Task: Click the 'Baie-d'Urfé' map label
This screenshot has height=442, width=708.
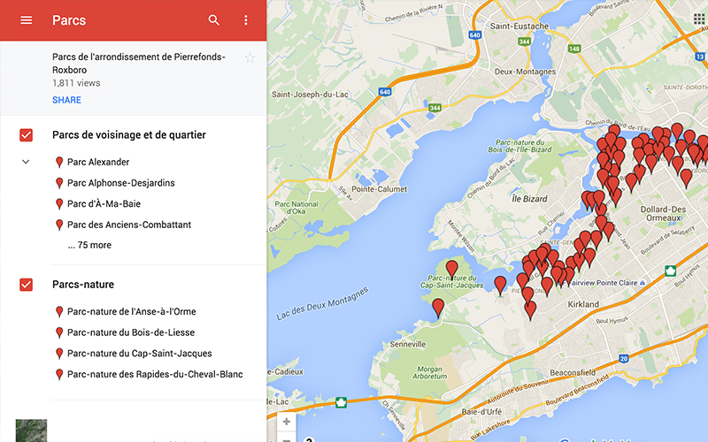Action: tap(481, 412)
